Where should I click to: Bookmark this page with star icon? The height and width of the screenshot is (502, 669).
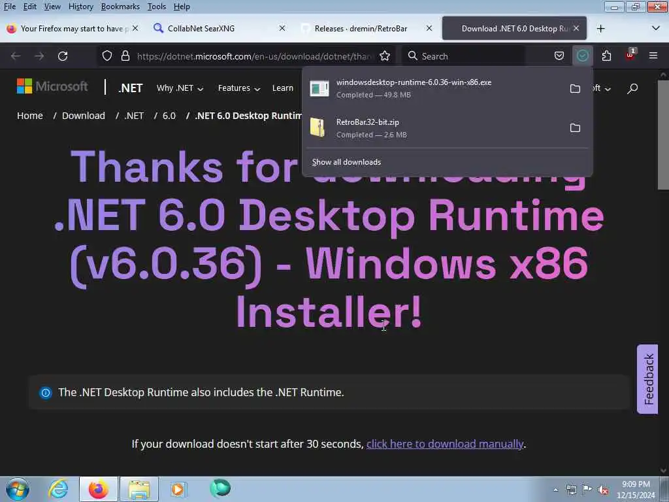(x=384, y=56)
